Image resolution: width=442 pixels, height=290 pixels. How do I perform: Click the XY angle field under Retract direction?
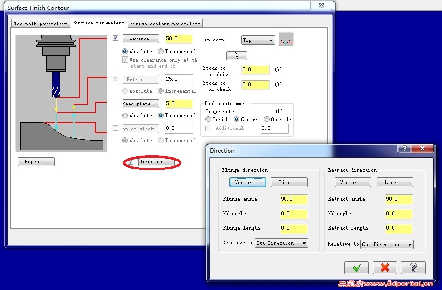(x=399, y=214)
